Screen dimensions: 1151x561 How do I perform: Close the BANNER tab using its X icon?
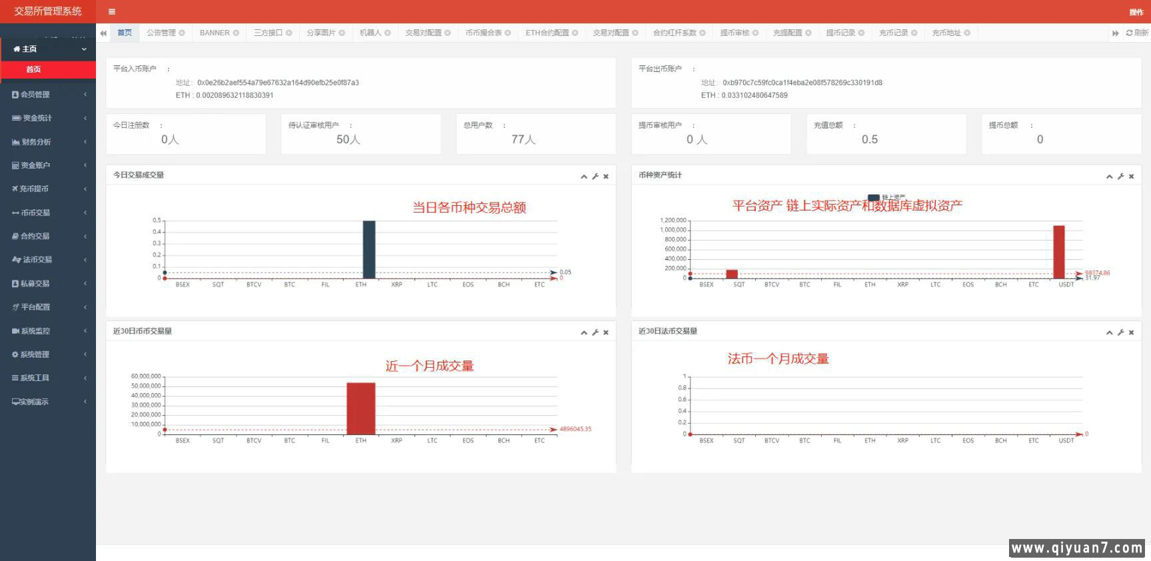[x=236, y=33]
